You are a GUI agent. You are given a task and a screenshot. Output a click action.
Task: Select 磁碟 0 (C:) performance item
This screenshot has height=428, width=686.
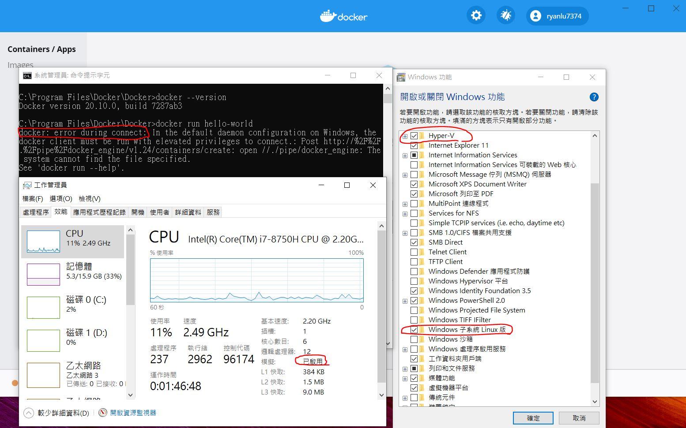coord(74,307)
